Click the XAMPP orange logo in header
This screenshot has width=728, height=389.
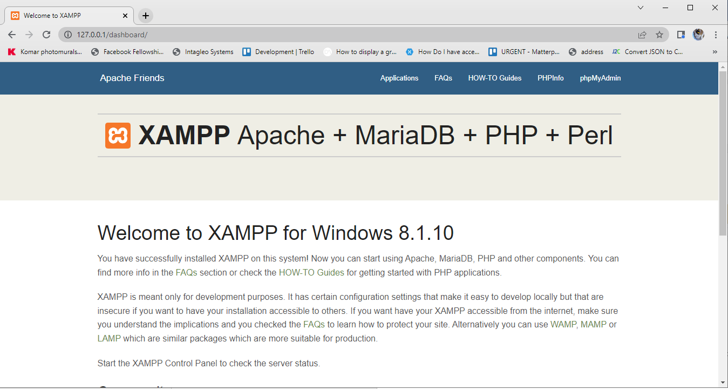pos(118,136)
